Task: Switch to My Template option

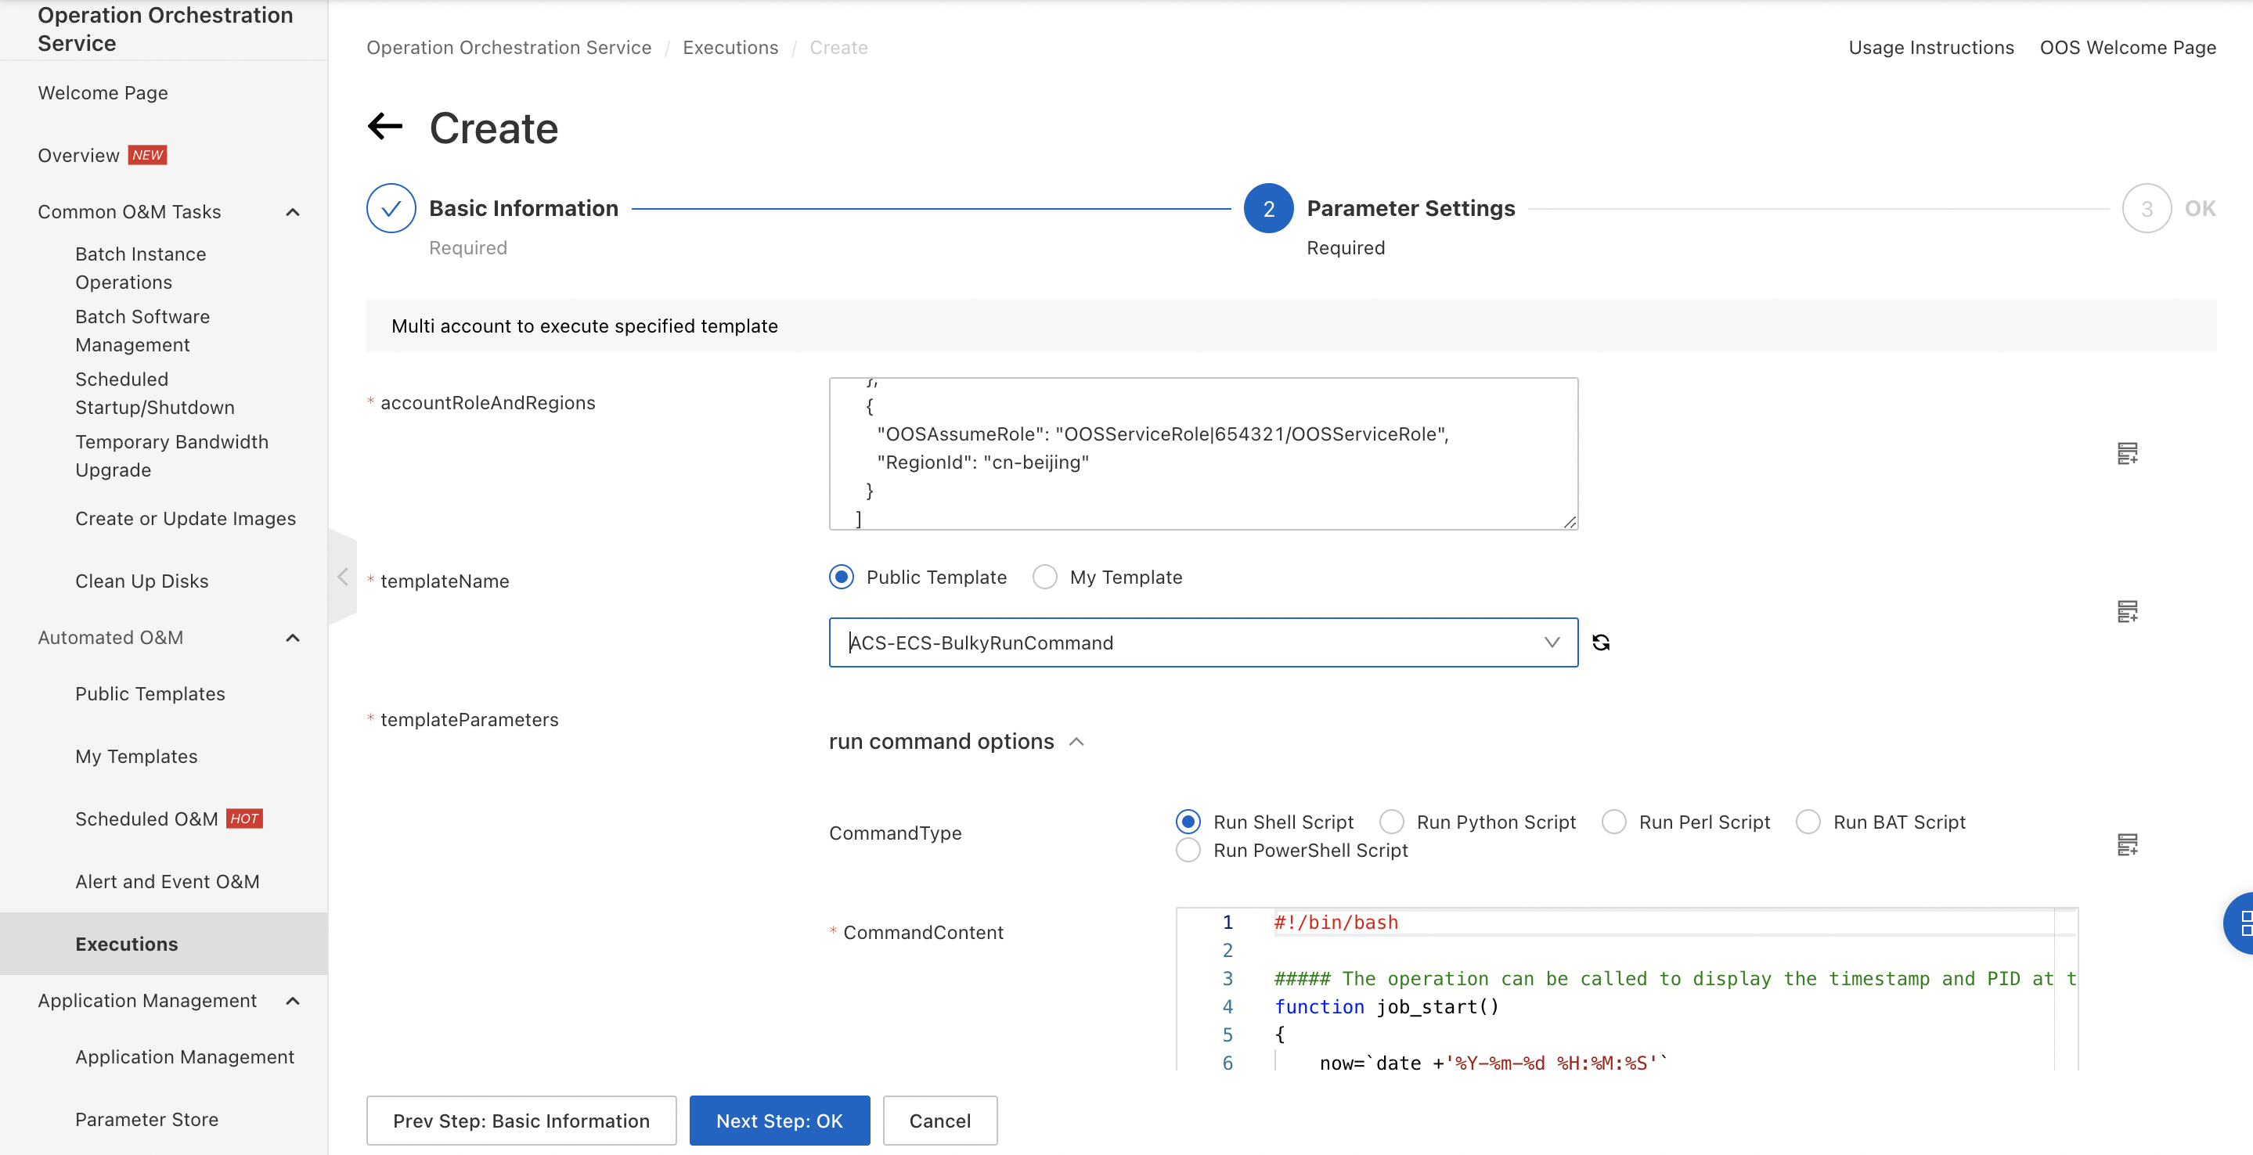Action: pyautogui.click(x=1045, y=577)
